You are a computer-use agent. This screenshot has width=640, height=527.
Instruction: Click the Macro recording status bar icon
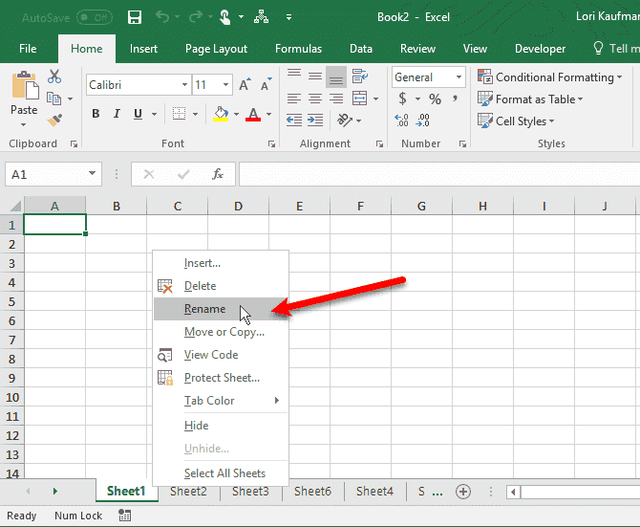click(125, 516)
